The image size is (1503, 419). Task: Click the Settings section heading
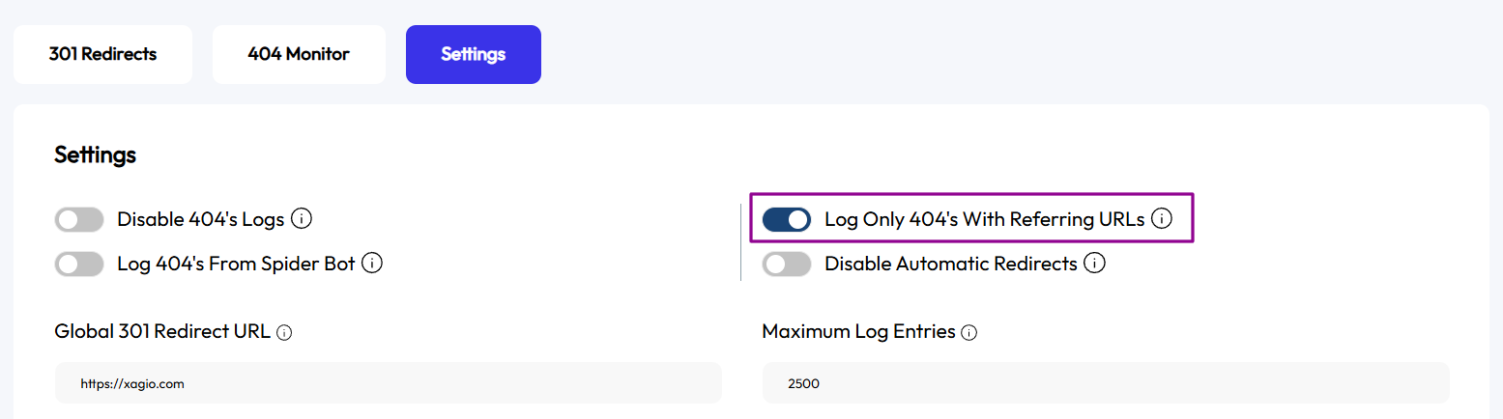(x=96, y=154)
